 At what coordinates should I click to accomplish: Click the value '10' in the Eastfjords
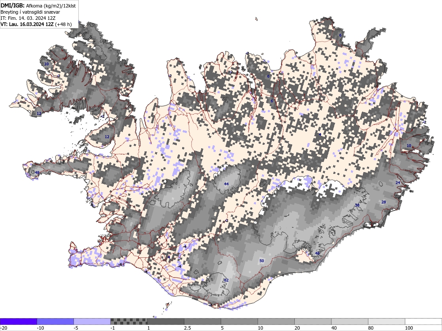(x=409, y=146)
